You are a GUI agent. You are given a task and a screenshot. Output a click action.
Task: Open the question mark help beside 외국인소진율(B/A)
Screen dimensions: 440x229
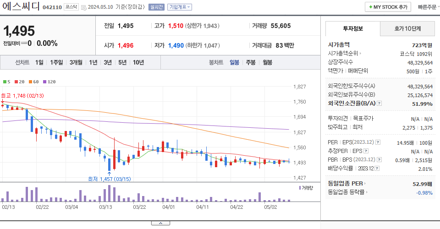pyautogui.click(x=379, y=104)
